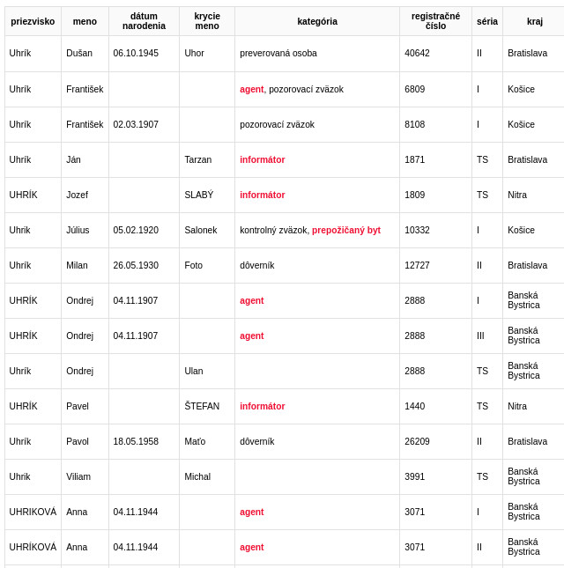Image resolution: width=564 pixels, height=568 pixels.
Task: Click the 'agent' link for UHRÍK Ondrej, séria III
Action: 251,336
